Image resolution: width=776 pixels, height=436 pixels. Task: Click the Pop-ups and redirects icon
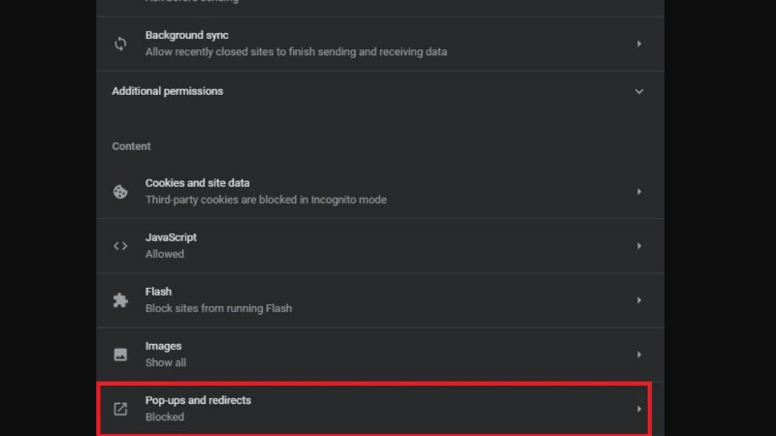point(120,409)
